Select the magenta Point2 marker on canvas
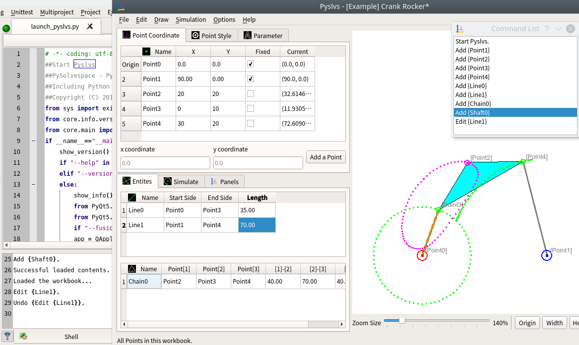This screenshot has width=579, height=345. coord(467,163)
